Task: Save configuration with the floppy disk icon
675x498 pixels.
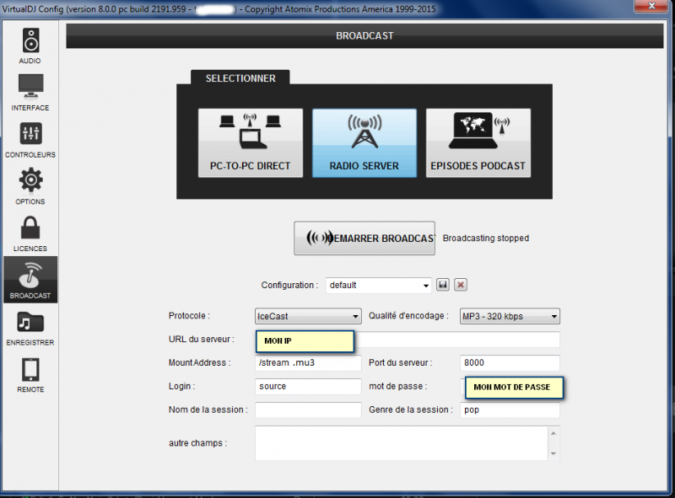Action: pyautogui.click(x=443, y=285)
